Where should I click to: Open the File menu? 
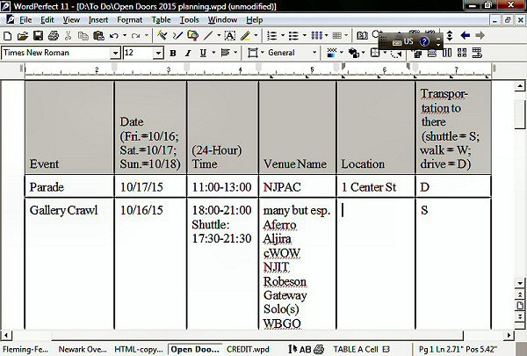tap(25, 20)
